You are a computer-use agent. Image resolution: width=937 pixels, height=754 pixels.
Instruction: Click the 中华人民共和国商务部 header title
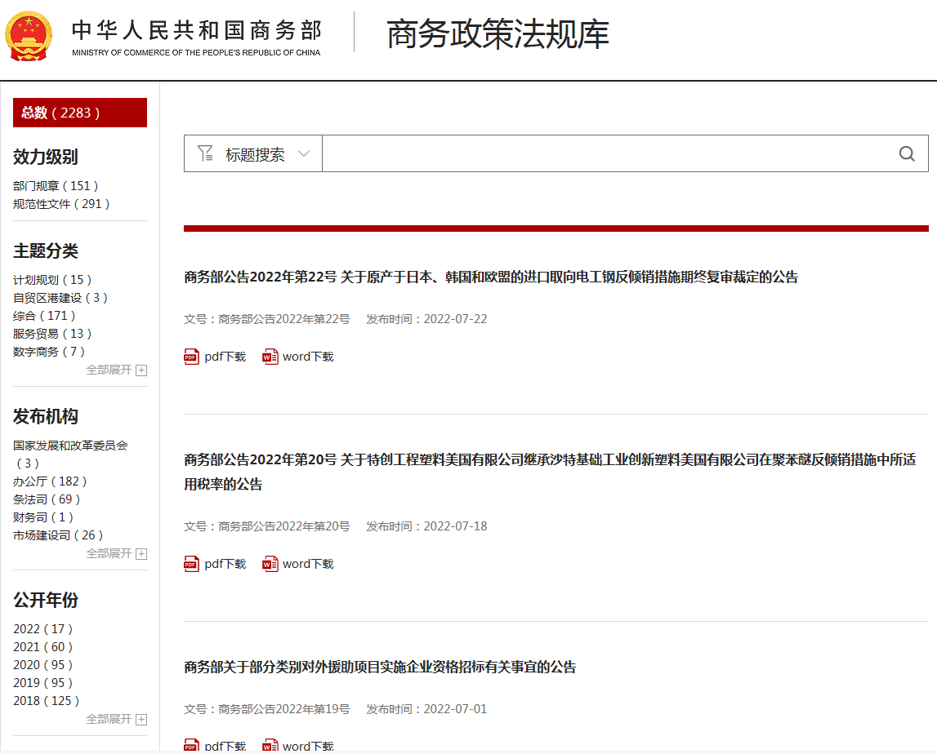point(197,30)
